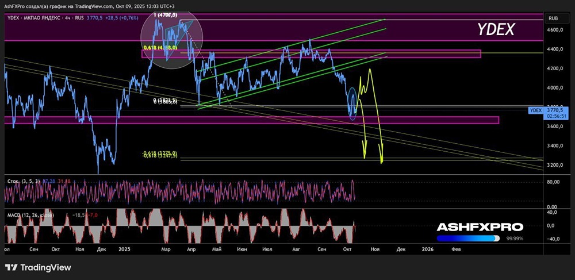The width and height of the screenshot is (575, 280).
Task: Click the large YDEX text label on chart
Action: pyautogui.click(x=496, y=29)
